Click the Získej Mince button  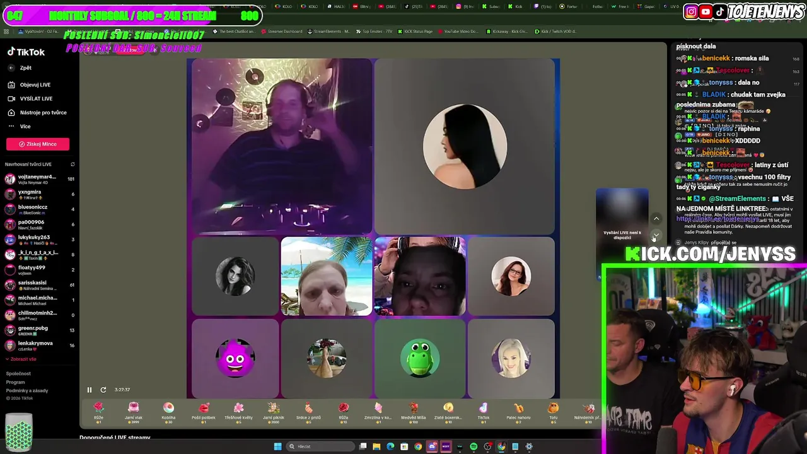point(38,144)
